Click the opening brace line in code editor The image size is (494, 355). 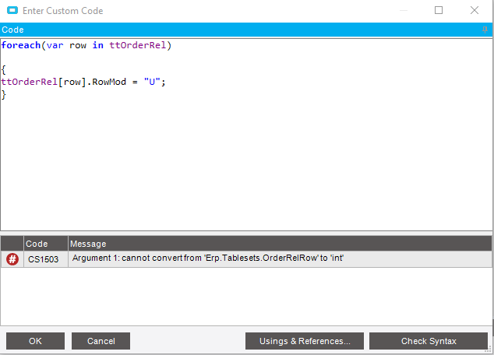tap(4, 69)
